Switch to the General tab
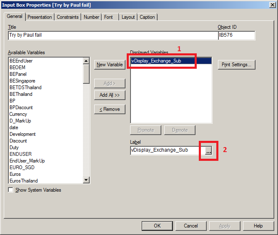Image resolution: width=278 pixels, height=235 pixels. click(15, 16)
